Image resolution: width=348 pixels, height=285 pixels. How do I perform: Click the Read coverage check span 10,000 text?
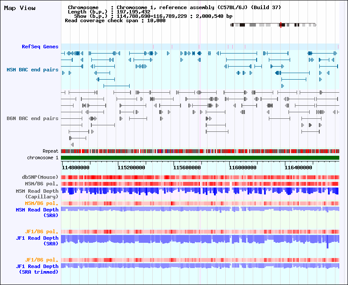115,20
